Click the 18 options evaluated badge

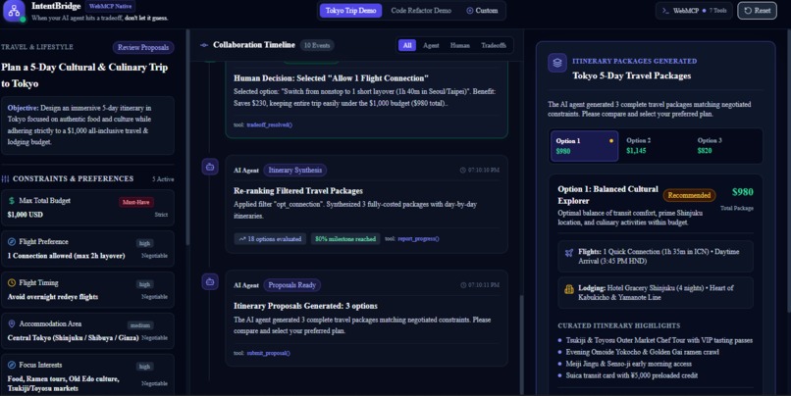(271, 239)
